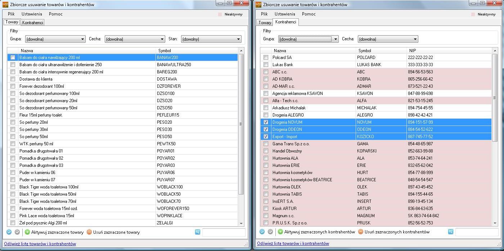Open the Stan dropdown in the Towary window
Viewport: 504px width, 251px height.
211,39
